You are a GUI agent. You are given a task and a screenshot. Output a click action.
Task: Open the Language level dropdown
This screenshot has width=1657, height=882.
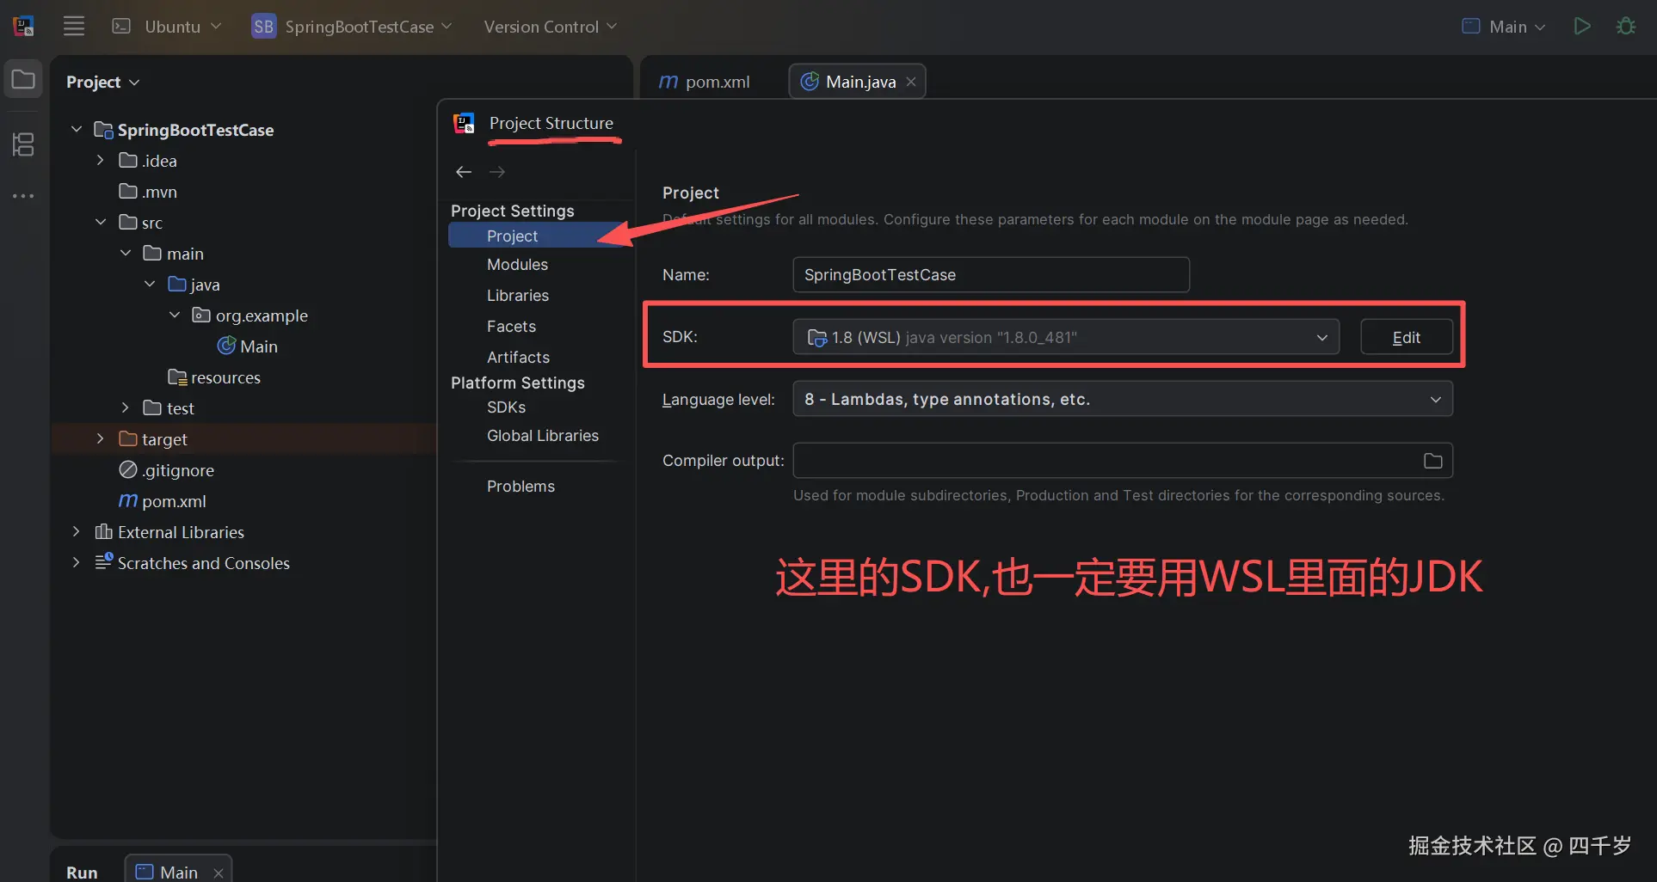click(1434, 399)
